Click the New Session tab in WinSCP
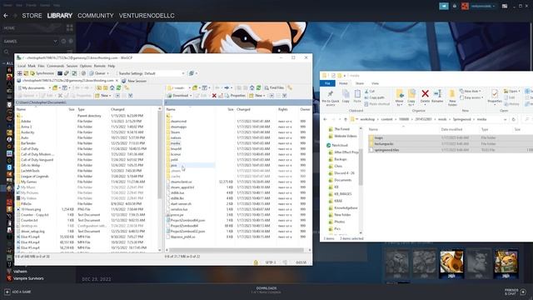The height and width of the screenshot is (300, 533). [134, 81]
